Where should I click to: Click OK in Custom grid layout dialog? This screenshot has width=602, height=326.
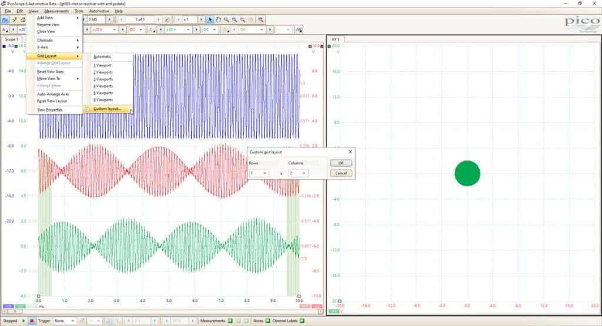341,163
